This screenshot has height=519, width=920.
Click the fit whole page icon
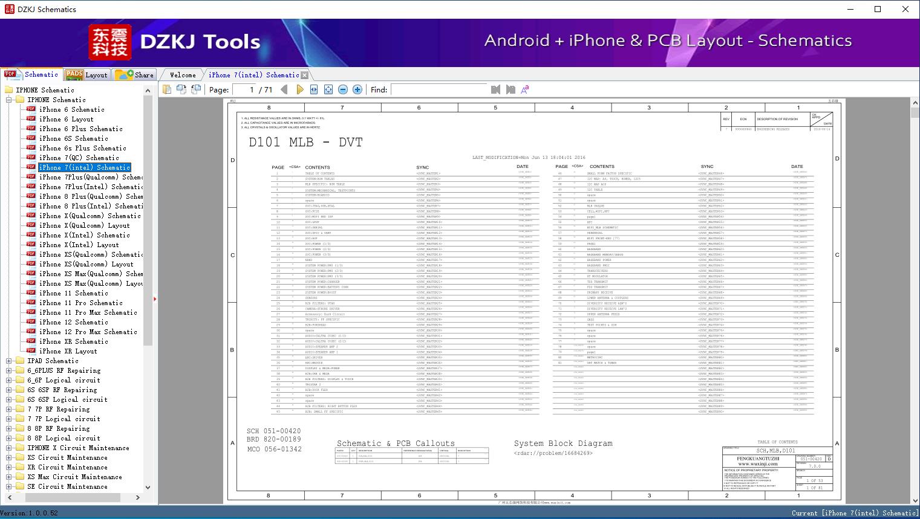328,89
